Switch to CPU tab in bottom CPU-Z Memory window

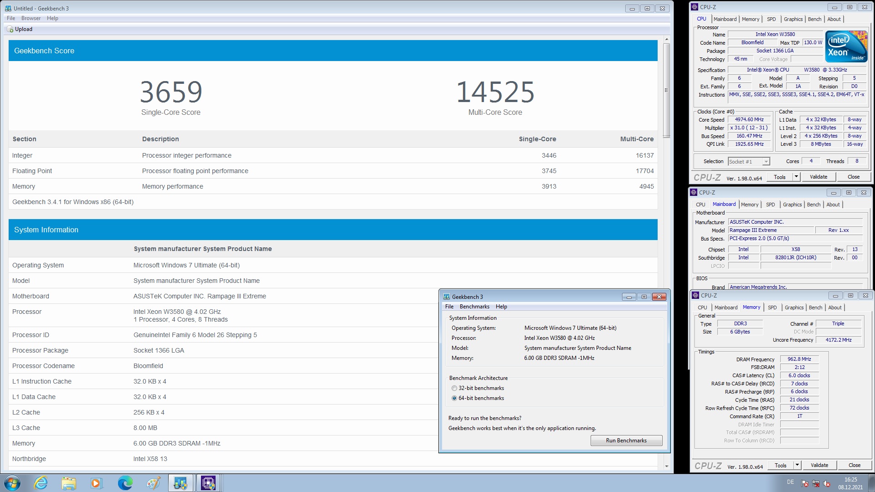(x=702, y=307)
